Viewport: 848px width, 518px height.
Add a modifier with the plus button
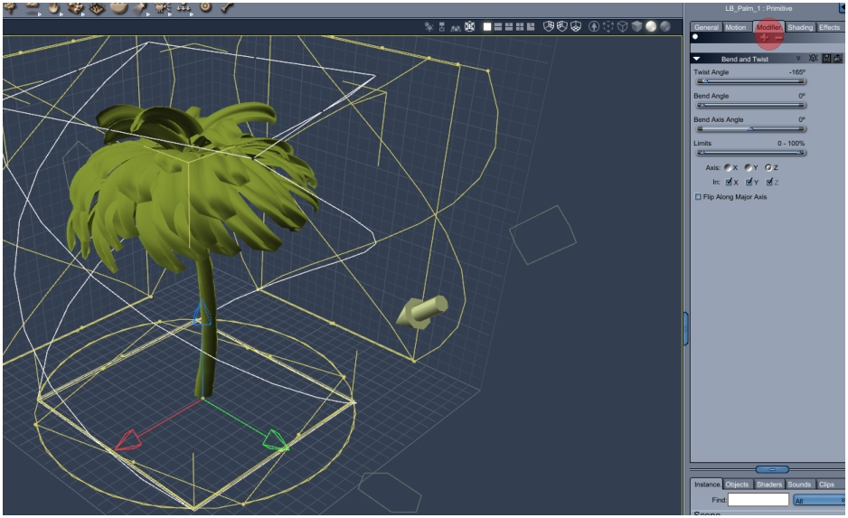pos(764,37)
